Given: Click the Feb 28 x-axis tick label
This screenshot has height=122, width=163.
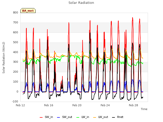Looking at the screenshot, I should click(133, 105).
